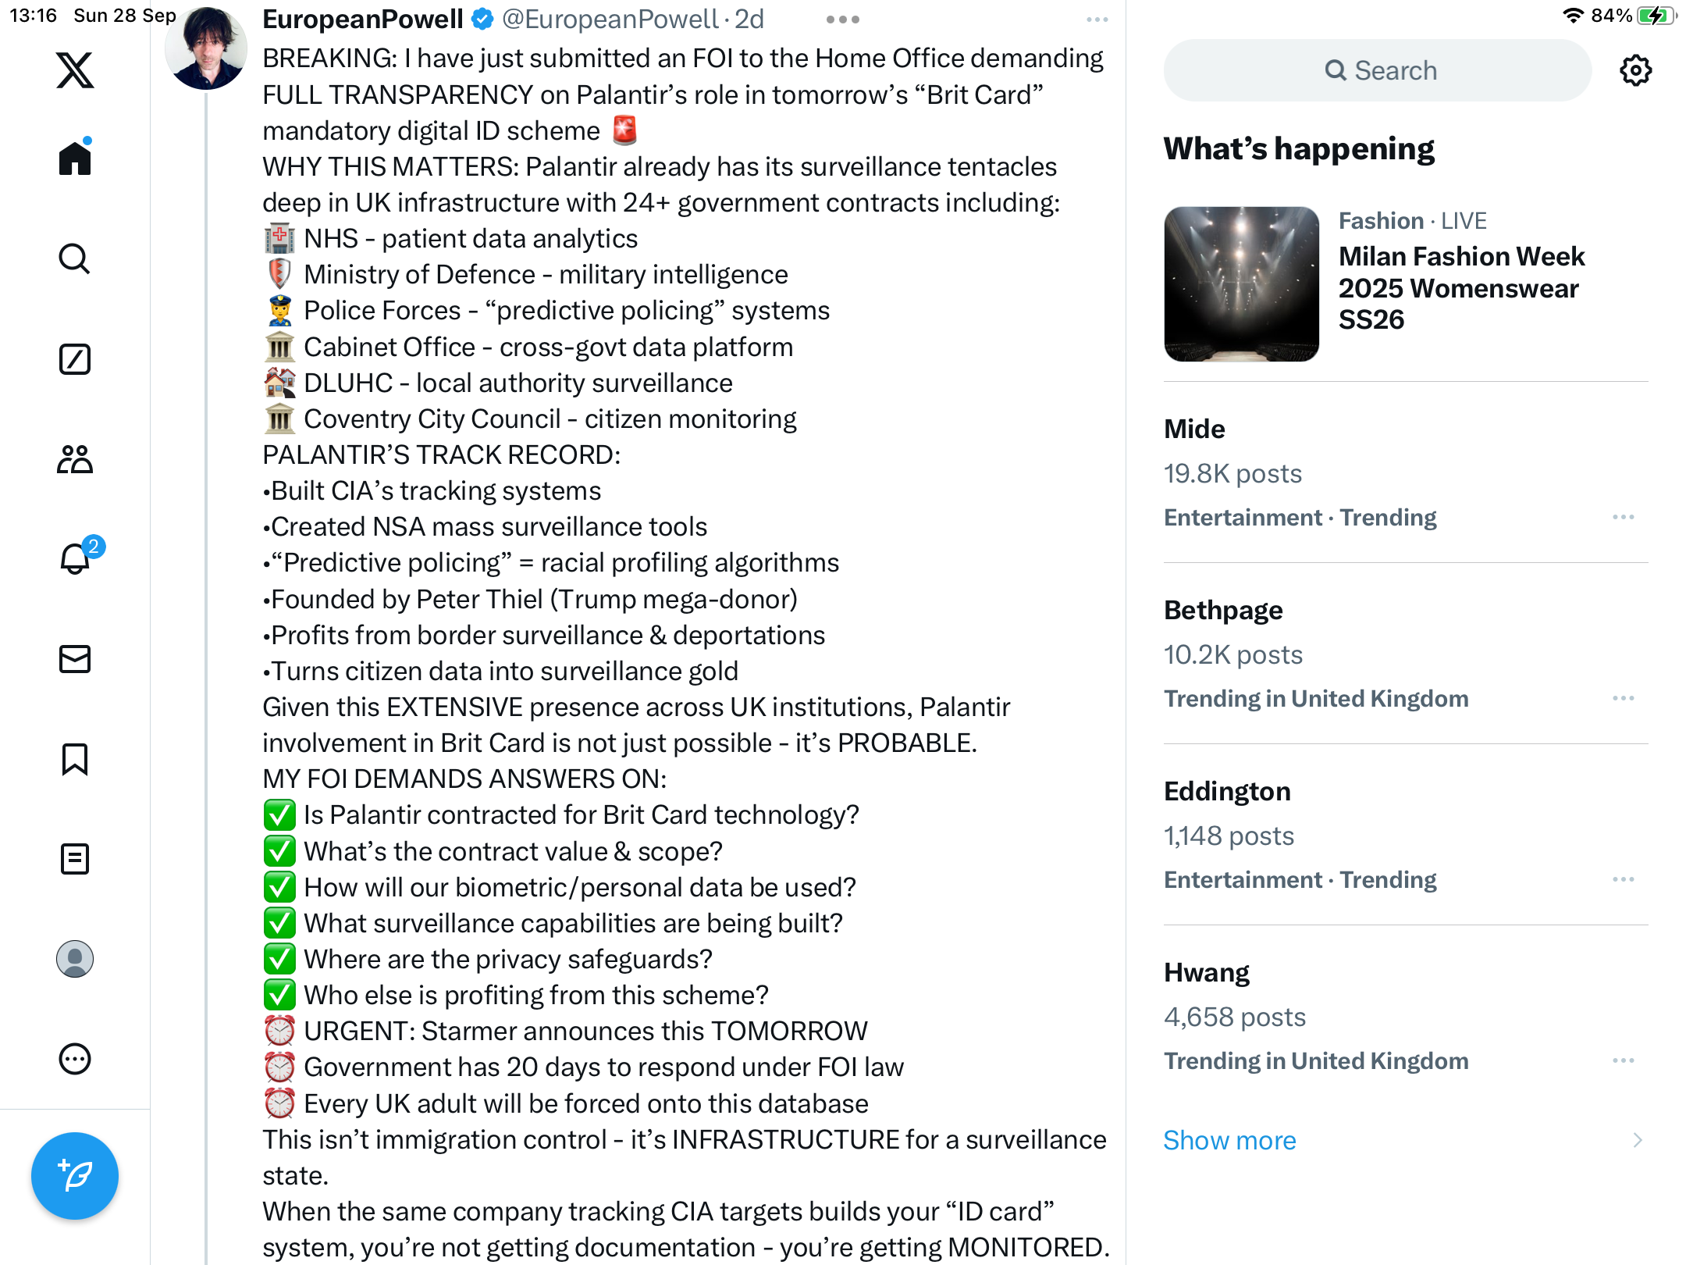Open options menu for Bethpage trend
The image size is (1686, 1265).
[x=1624, y=699]
